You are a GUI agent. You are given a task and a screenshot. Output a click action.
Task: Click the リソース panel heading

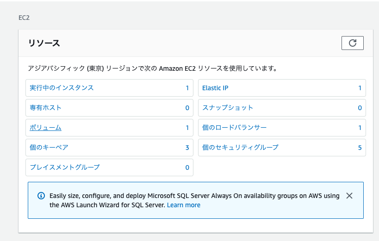[x=44, y=43]
